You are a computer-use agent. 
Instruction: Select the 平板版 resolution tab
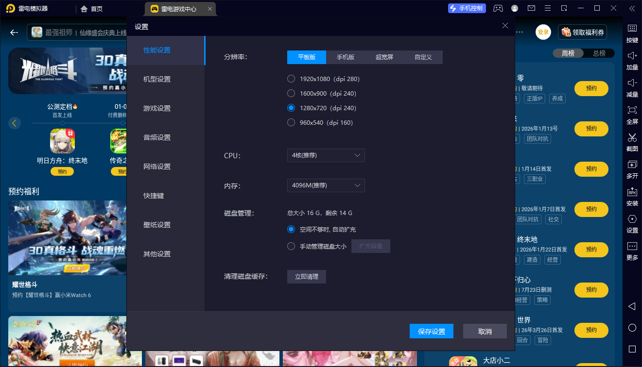[307, 57]
